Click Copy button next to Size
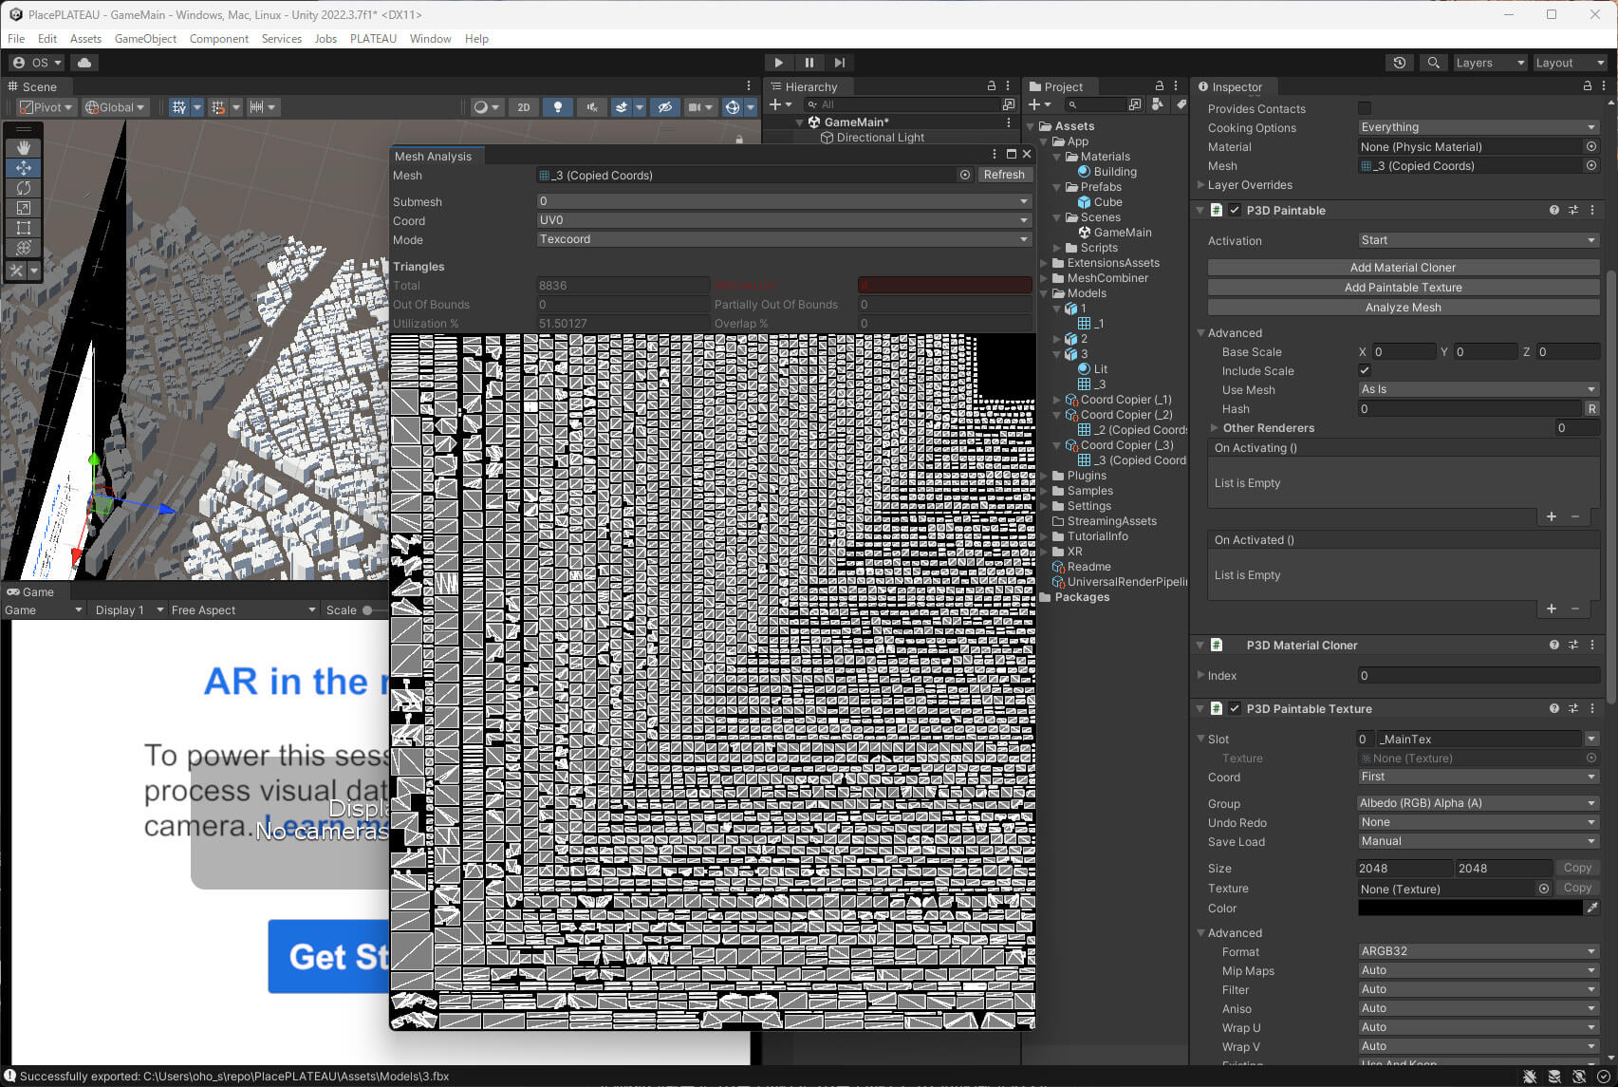This screenshot has height=1087, width=1618. tap(1577, 868)
